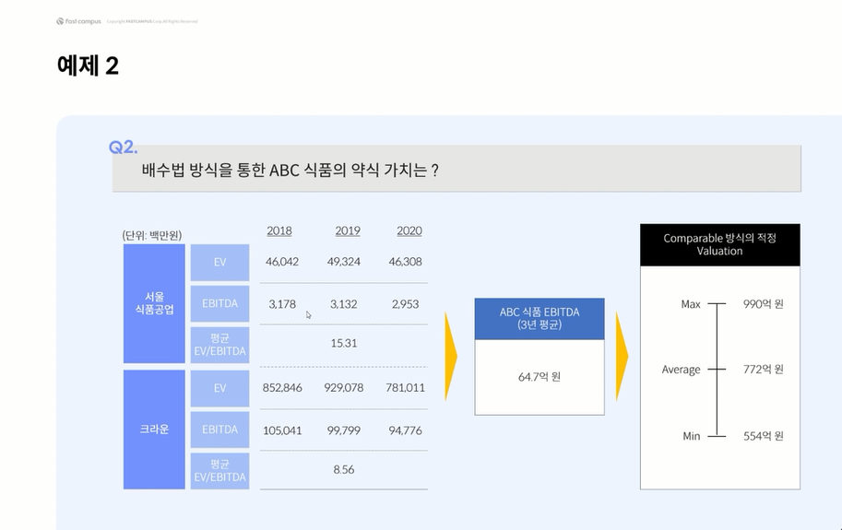
Task: Click the EV label for 서울 식품공업
Action: (219, 263)
